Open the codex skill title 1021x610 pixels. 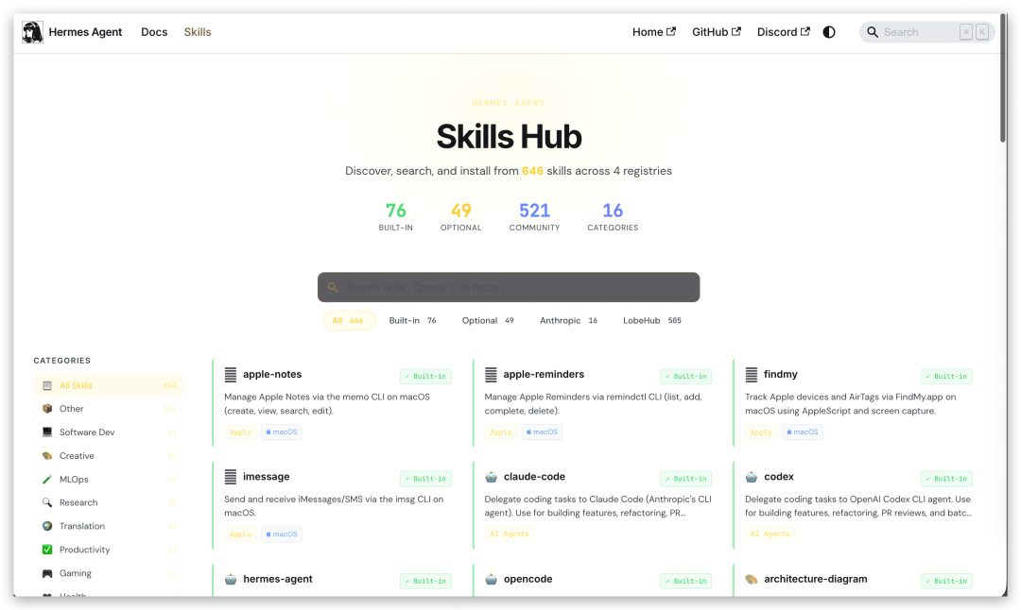point(779,477)
